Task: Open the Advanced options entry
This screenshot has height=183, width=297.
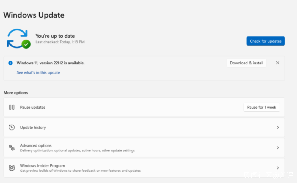Action: (x=36, y=145)
